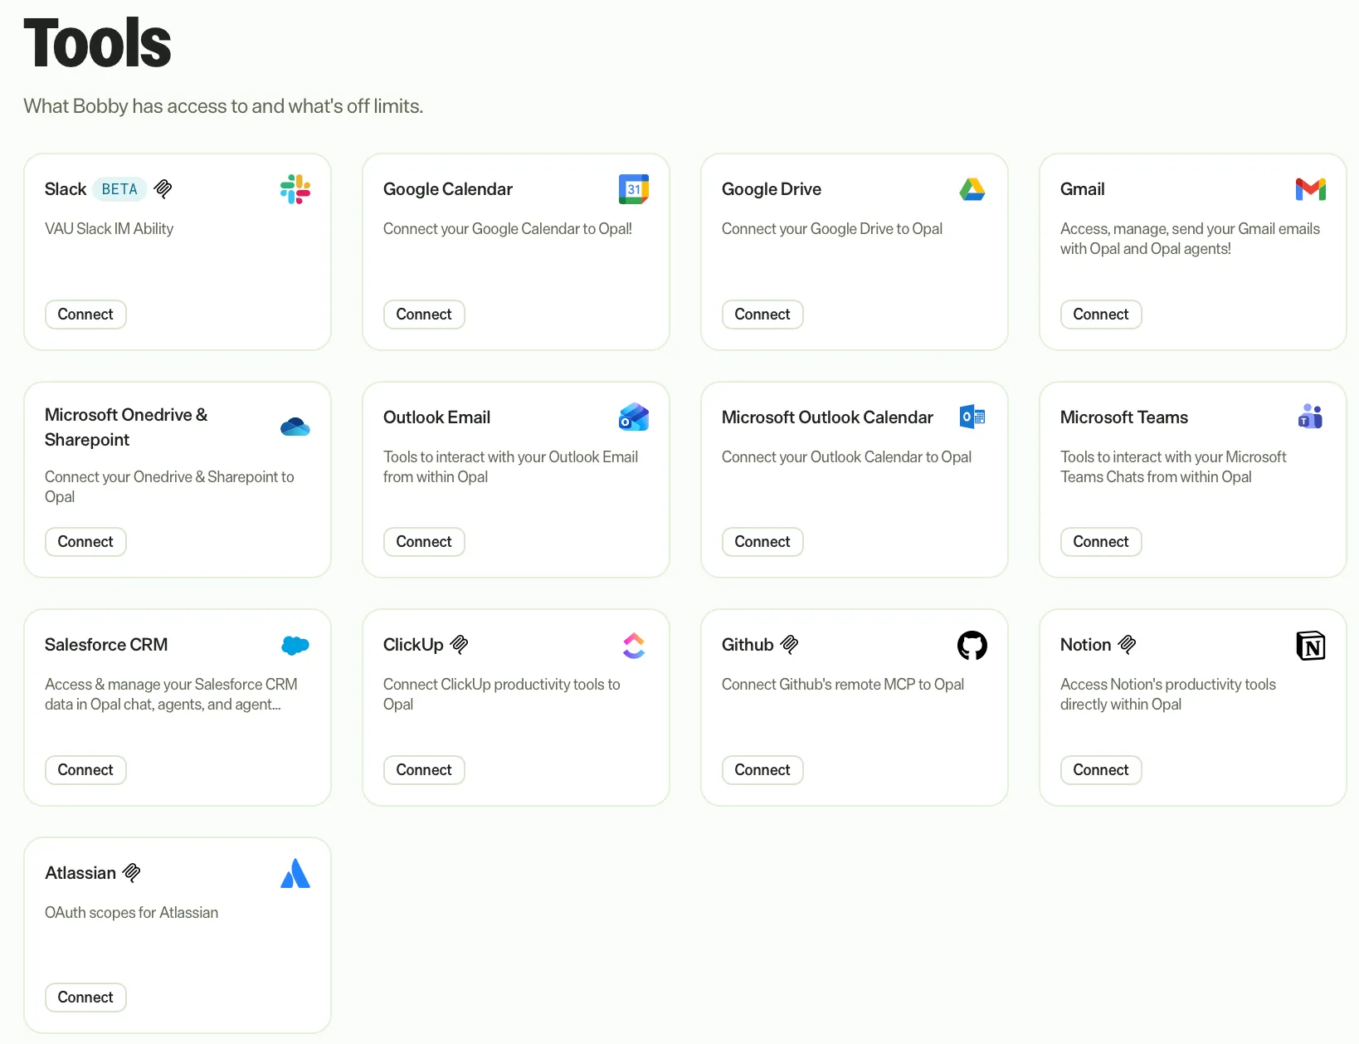Click the Atlassian card title
This screenshot has height=1044, width=1359.
pos(80,873)
